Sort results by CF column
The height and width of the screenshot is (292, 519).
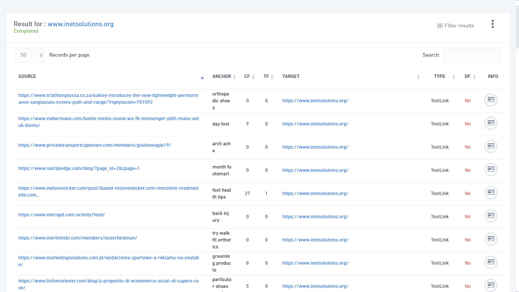click(x=247, y=76)
